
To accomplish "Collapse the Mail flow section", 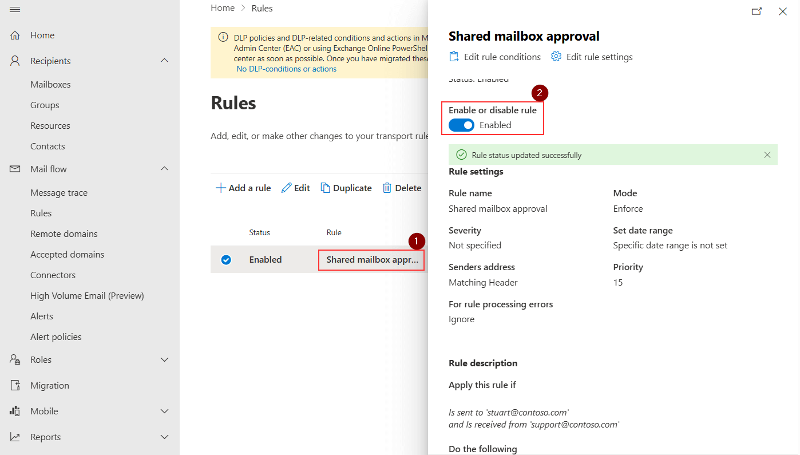I will [165, 169].
